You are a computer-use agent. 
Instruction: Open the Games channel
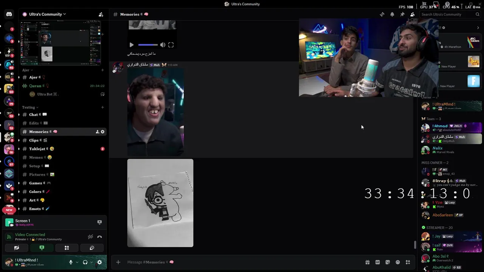pyautogui.click(x=63, y=183)
